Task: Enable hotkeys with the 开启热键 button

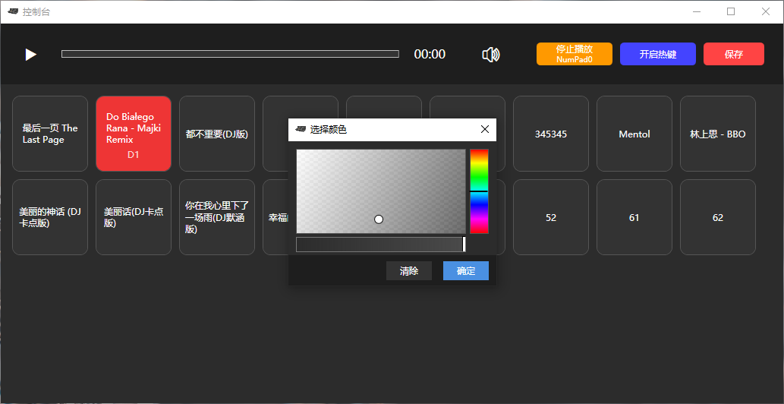Action: pos(658,54)
